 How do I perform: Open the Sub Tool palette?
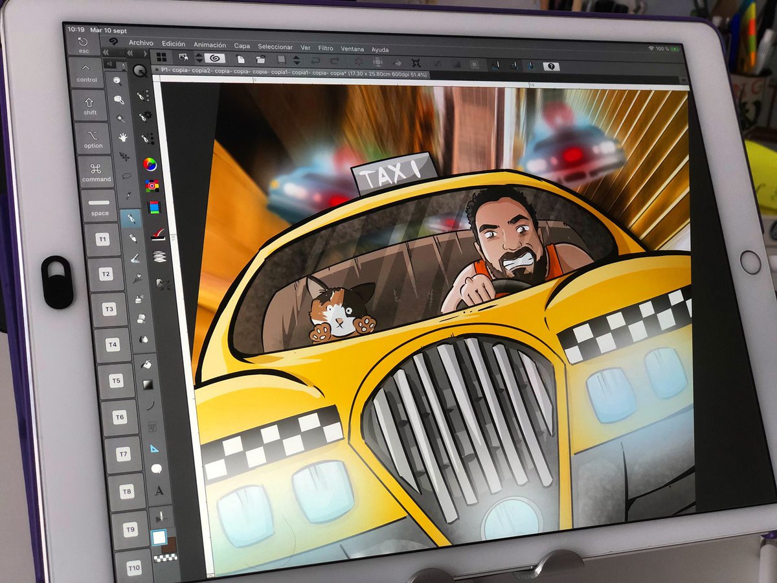coord(142,95)
